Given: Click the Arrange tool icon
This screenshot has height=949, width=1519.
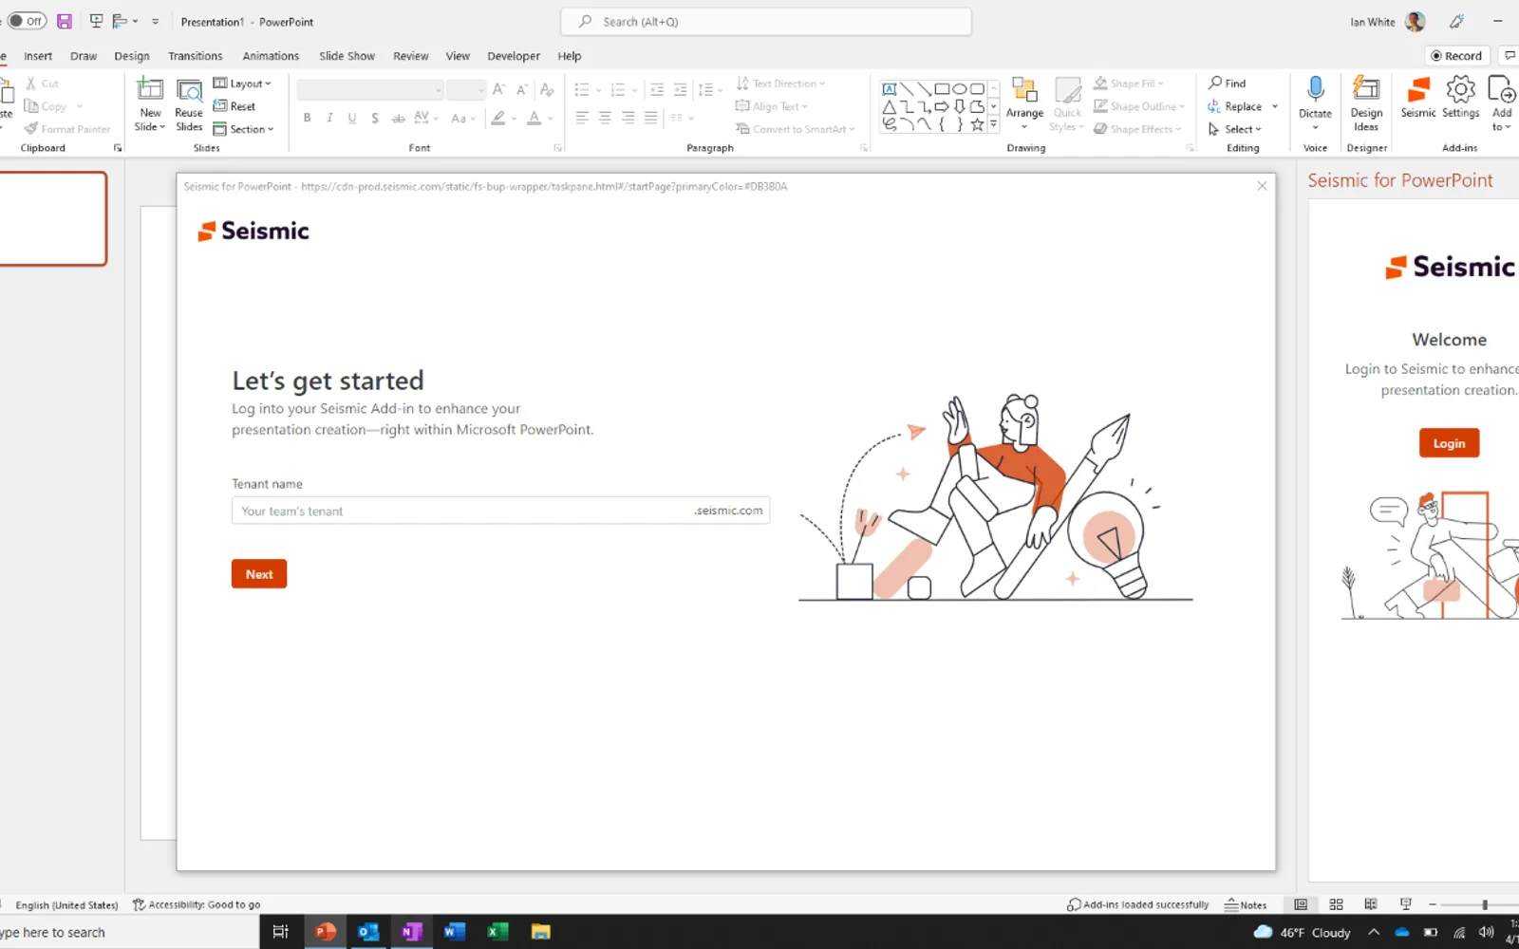Looking at the screenshot, I should click(x=1024, y=104).
